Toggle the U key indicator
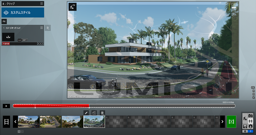The width and height of the screenshot is (256, 135). pos(254,97)
